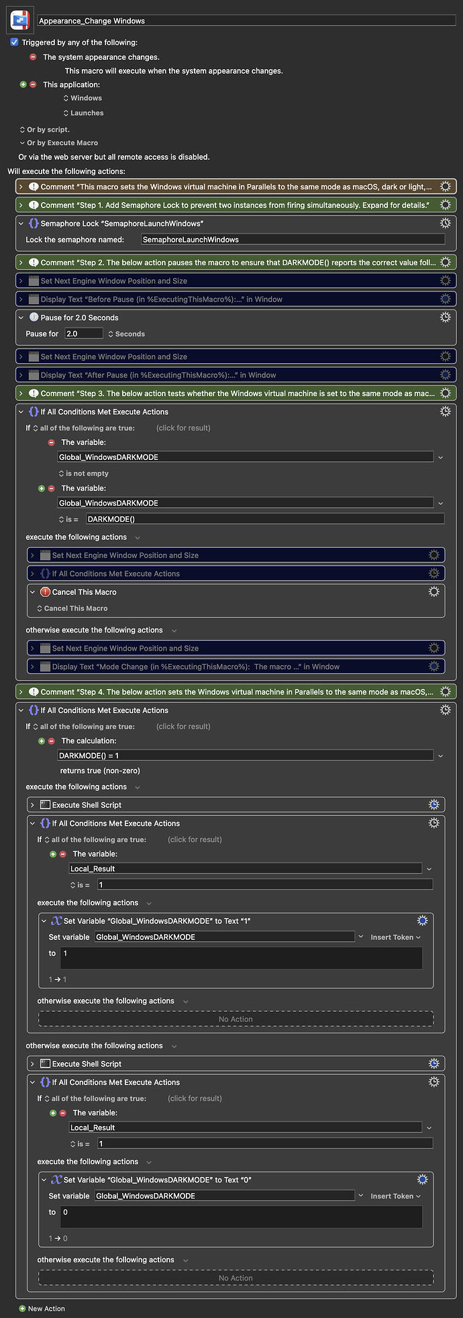This screenshot has width=463, height=1318.
Task: Click the Pause duration field showing 2.0
Action: pyautogui.click(x=83, y=334)
